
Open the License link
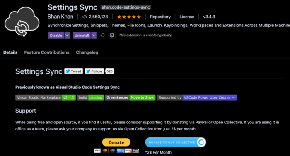187,17
